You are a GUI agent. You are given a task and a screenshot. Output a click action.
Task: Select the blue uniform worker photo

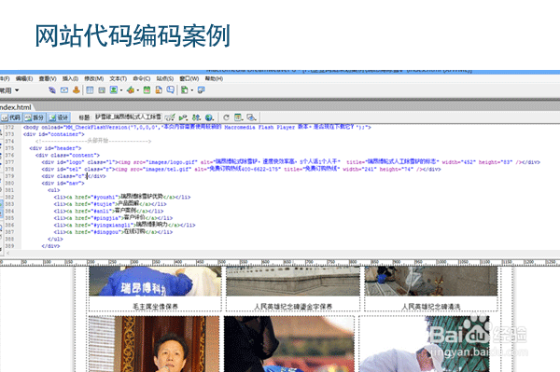[155, 281]
